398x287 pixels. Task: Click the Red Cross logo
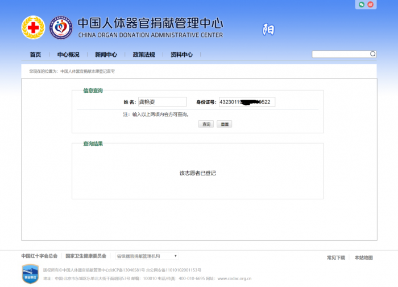click(33, 27)
